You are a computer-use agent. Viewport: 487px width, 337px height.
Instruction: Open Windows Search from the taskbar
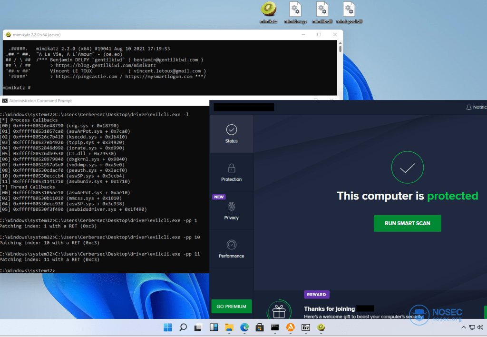[x=183, y=327]
